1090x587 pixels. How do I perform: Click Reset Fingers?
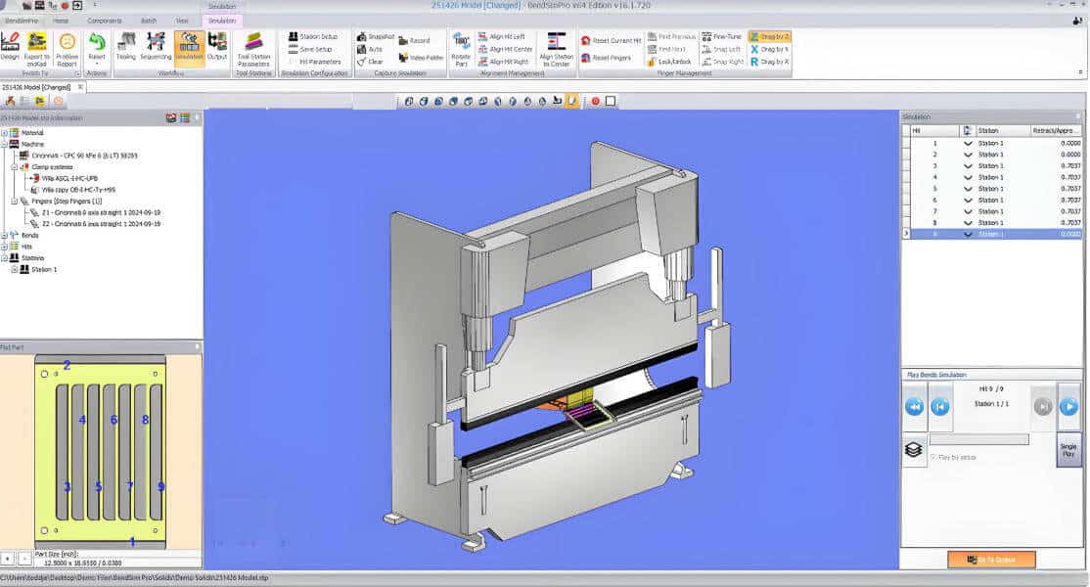(607, 58)
